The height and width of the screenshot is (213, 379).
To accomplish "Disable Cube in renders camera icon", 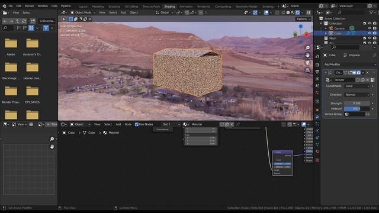I will tap(375, 33).
